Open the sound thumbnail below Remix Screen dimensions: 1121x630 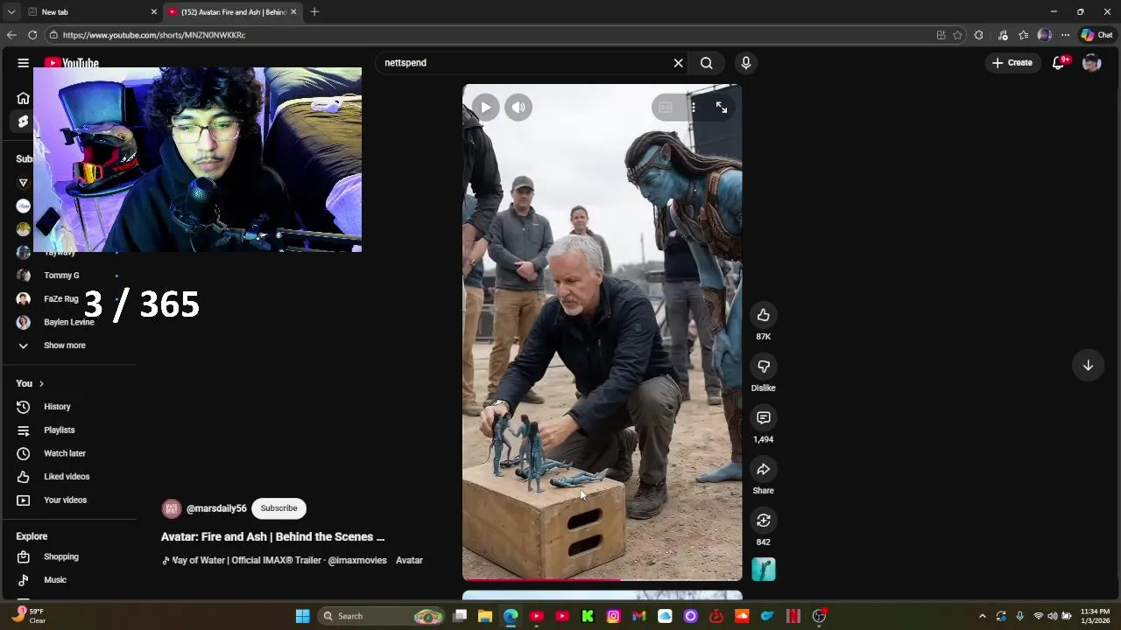tap(763, 570)
